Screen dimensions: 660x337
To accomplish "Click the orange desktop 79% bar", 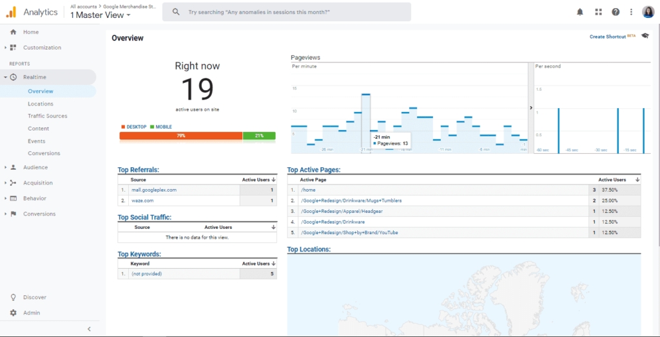I will (180, 136).
